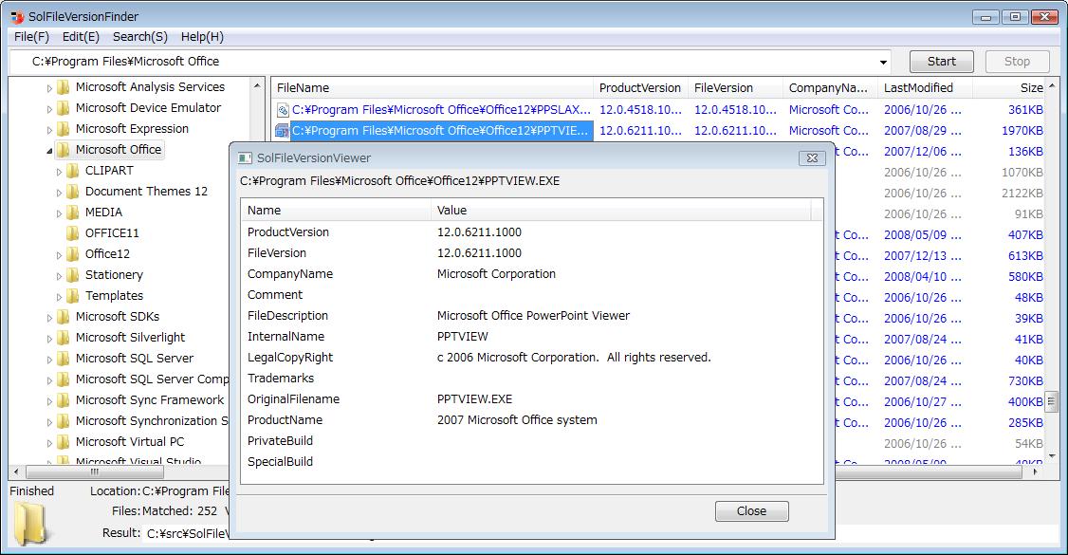Click the Value column header in viewer dialog
Viewport: 1068px width, 555px height.
[620, 211]
